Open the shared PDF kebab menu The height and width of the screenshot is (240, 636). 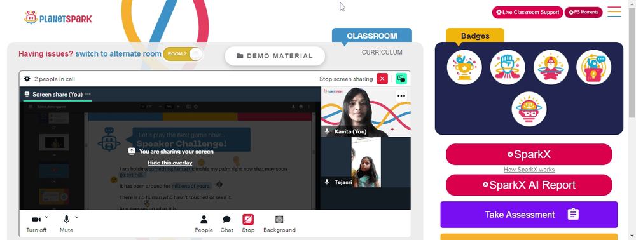tap(309, 107)
